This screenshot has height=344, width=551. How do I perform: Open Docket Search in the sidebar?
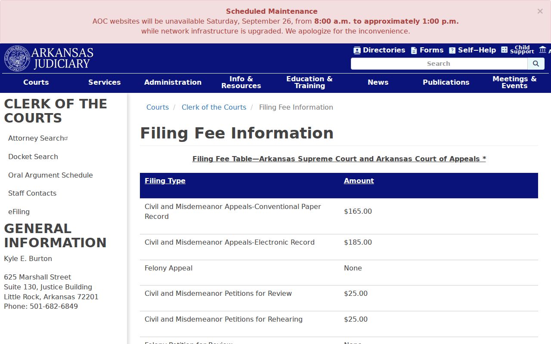(33, 157)
